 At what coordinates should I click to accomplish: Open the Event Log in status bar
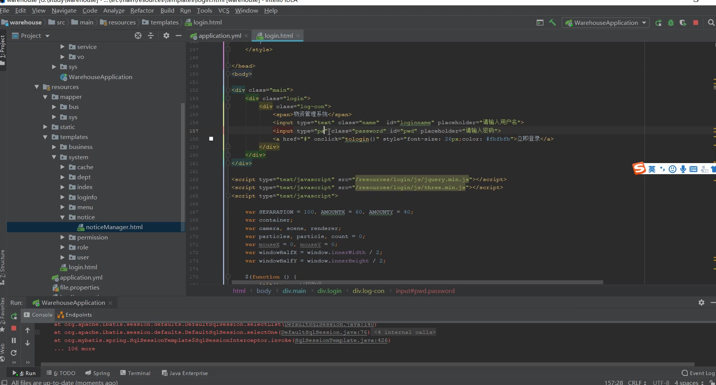click(x=698, y=373)
